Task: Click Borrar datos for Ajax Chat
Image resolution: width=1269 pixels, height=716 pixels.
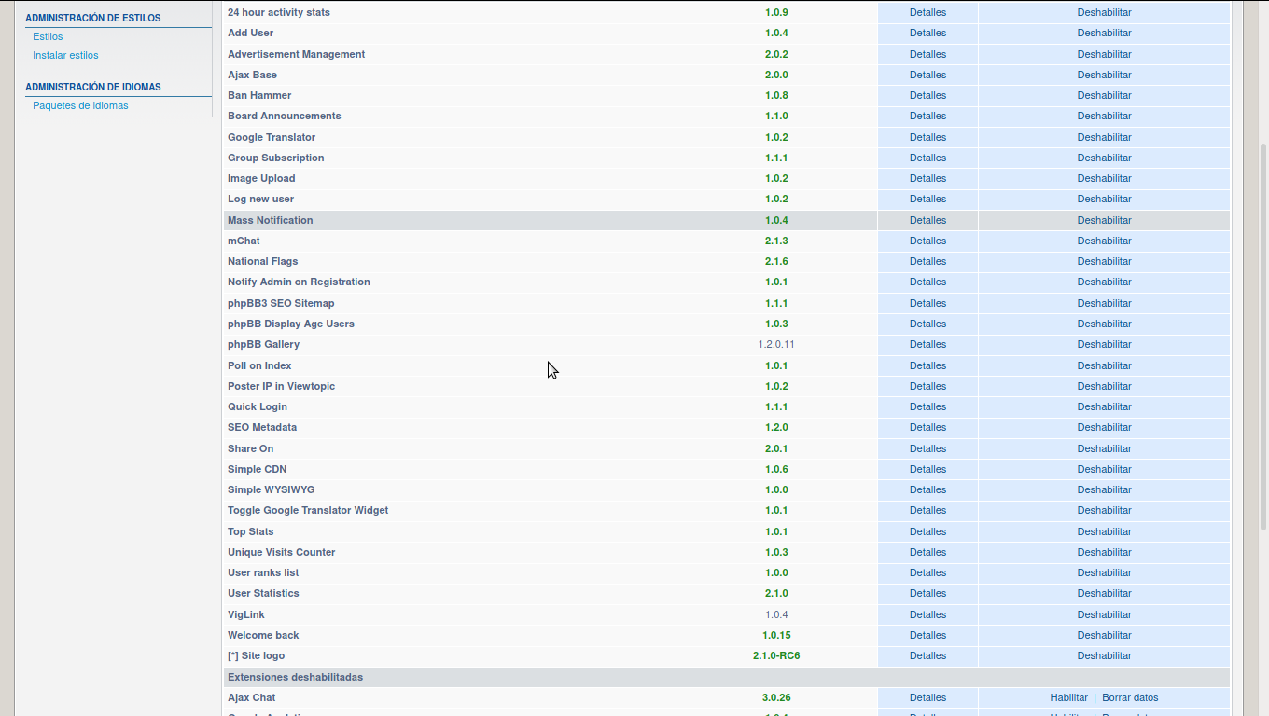Action: [x=1130, y=697]
